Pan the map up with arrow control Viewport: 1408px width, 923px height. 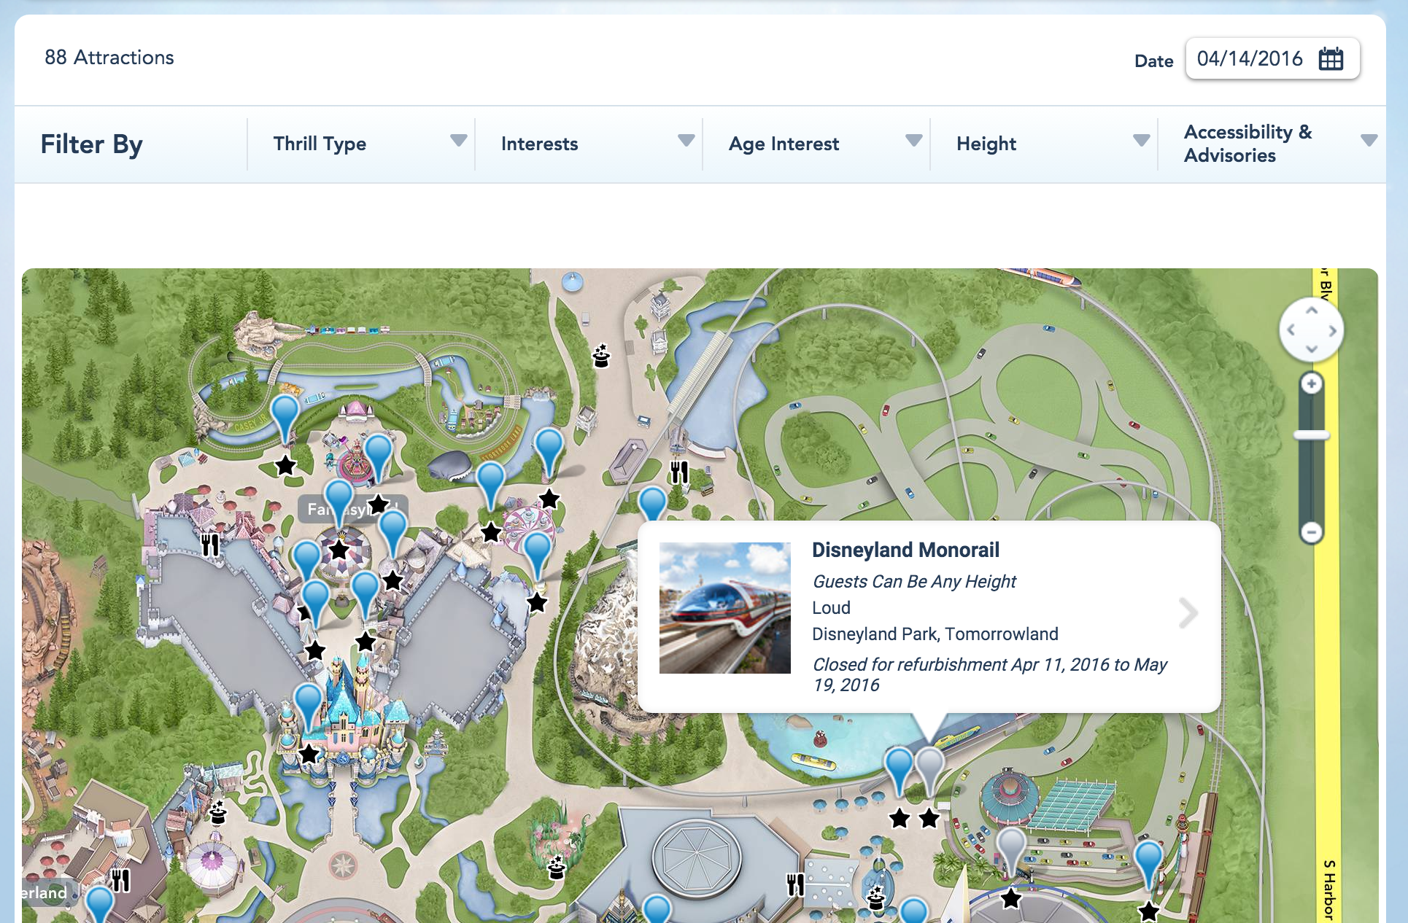pos(1312,311)
